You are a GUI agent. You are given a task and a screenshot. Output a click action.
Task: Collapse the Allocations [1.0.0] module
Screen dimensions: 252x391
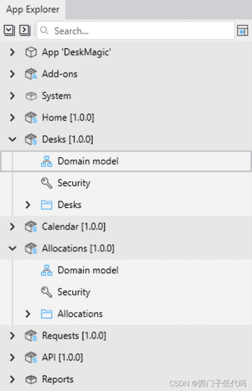click(12, 249)
